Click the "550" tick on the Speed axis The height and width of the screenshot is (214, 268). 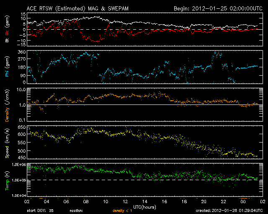22,143
